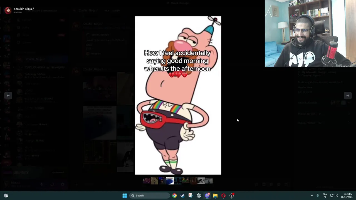
Task: Open Opera browser from the taskbar
Action: coord(223,196)
